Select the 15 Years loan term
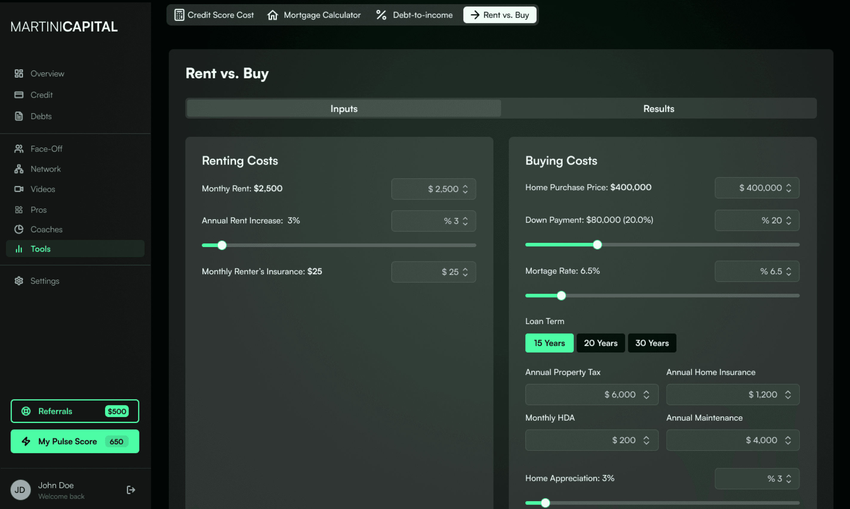850x509 pixels. coord(549,343)
